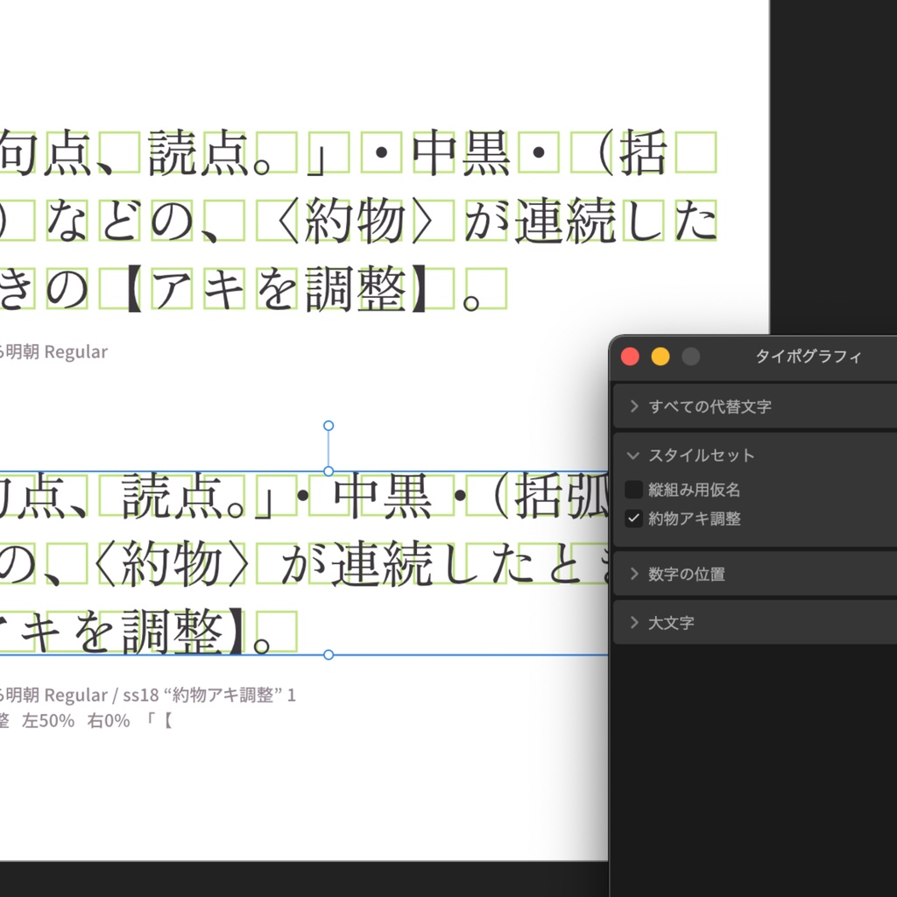Viewport: 897px width, 897px height.
Task: Click the empty checkbox square beside 縦組み用仮名
Action: coord(634,490)
